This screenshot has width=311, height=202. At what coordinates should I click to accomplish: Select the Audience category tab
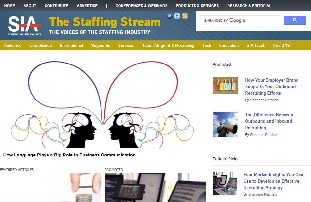[12, 45]
